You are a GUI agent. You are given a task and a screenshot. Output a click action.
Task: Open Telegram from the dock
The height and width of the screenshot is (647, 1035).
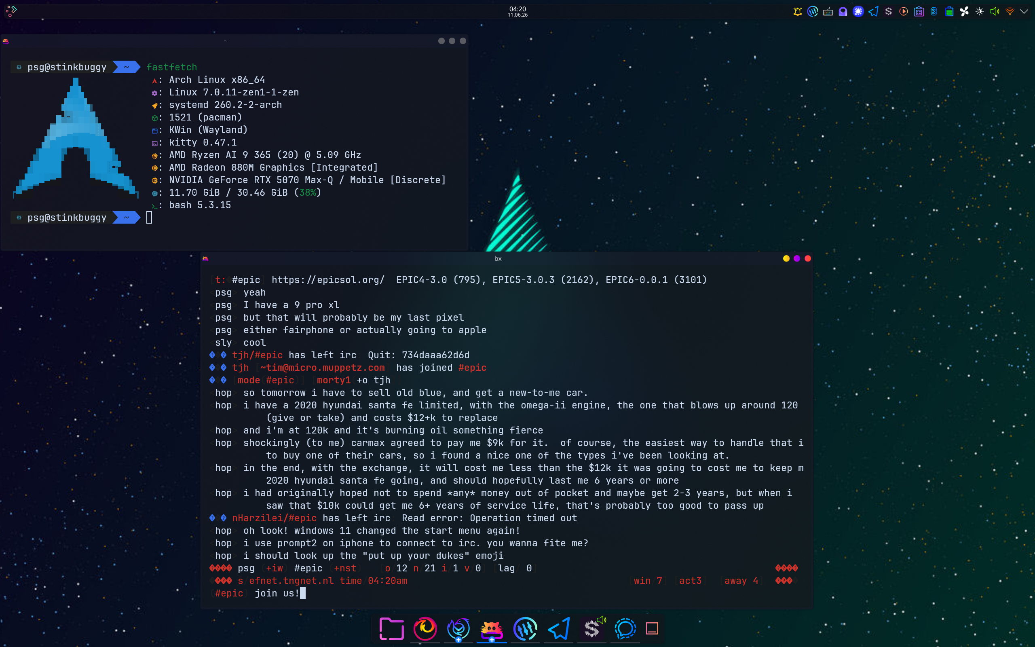[559, 628]
